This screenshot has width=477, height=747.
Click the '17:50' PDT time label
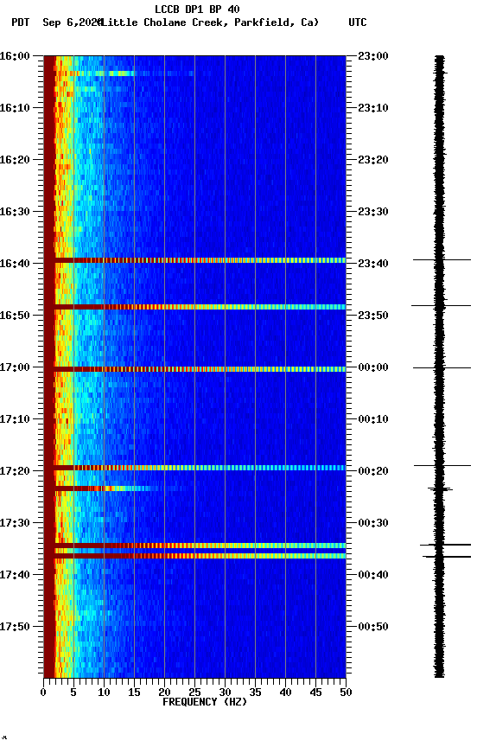15,628
